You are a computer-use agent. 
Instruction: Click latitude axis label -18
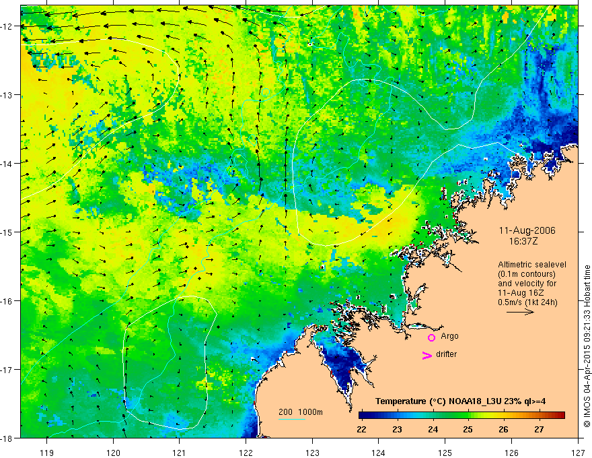tap(7, 438)
